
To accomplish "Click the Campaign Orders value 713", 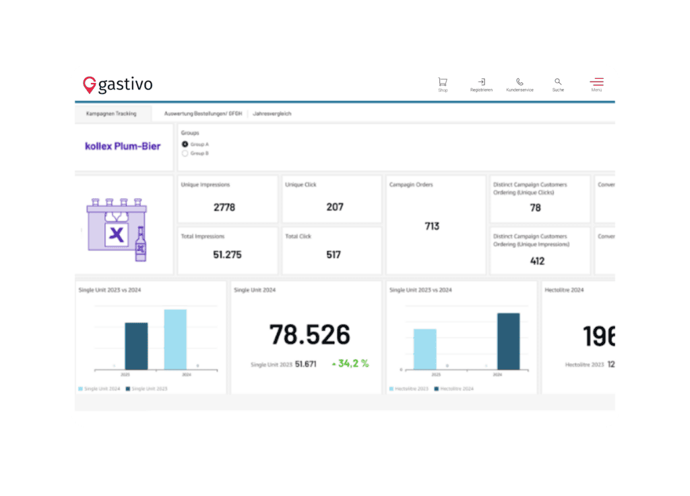I will coord(432,226).
